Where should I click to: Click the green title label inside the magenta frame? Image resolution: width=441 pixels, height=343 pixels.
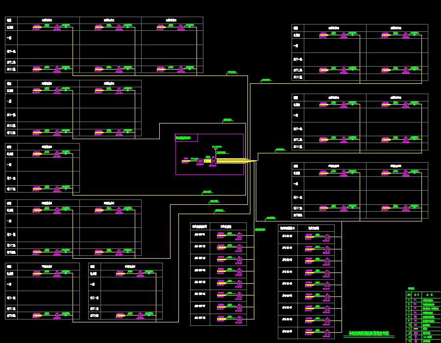(183, 138)
